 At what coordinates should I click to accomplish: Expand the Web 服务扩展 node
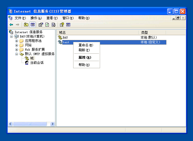click(x=16, y=50)
